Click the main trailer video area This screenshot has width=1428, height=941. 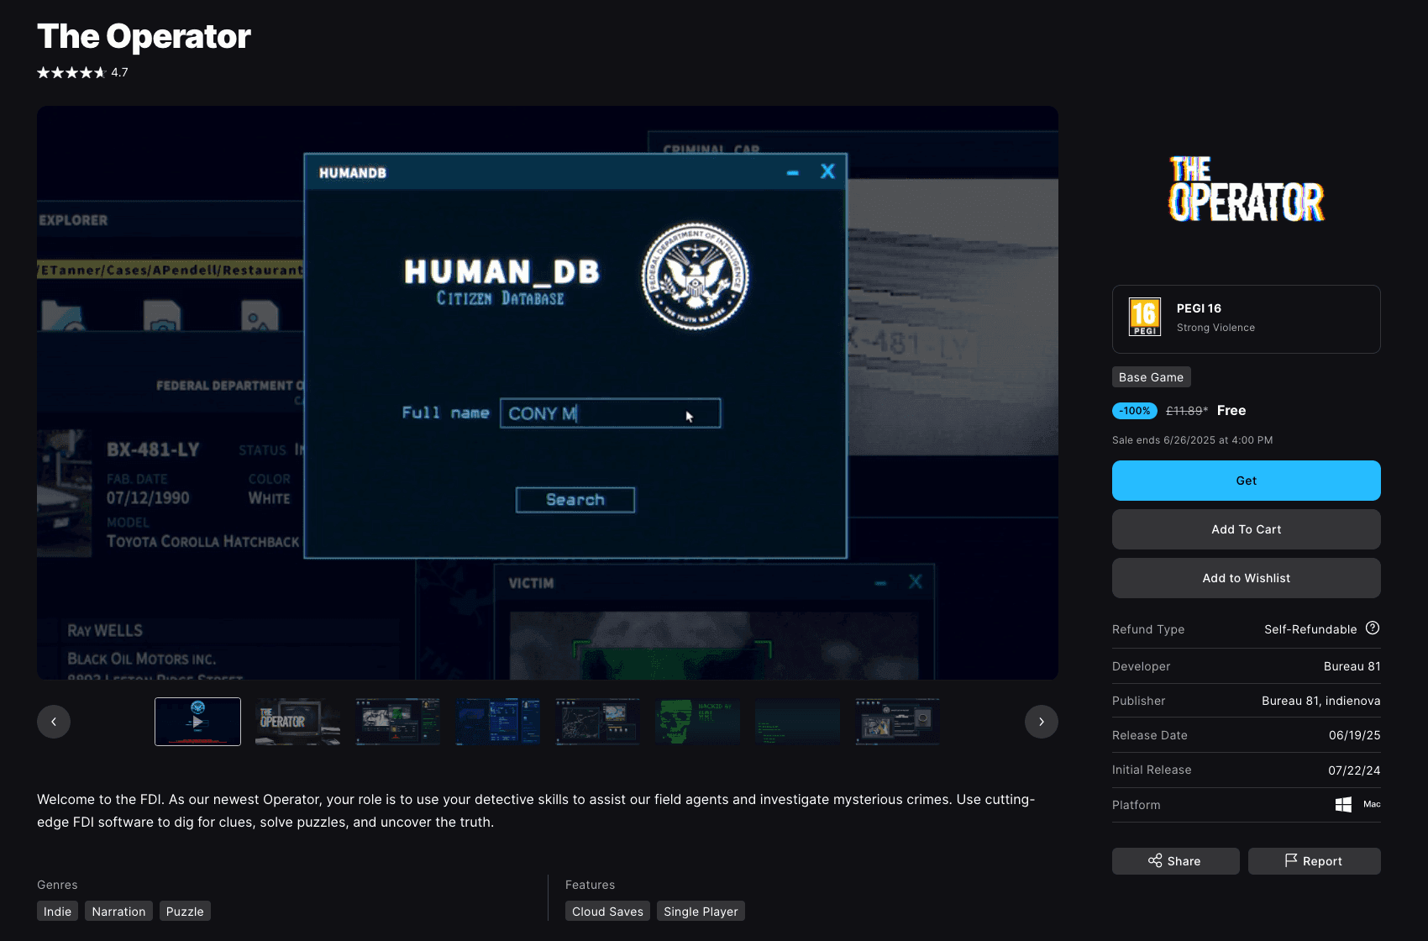pyautogui.click(x=548, y=392)
